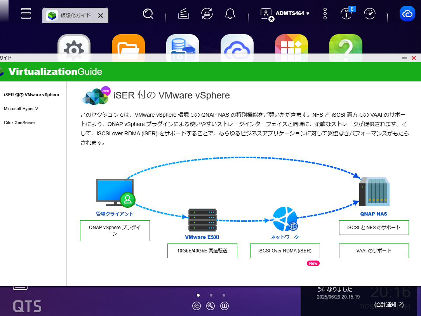Click the myQNAPcloud icon in bottom dock
The height and width of the screenshot is (316, 421).
pyautogui.click(x=197, y=306)
